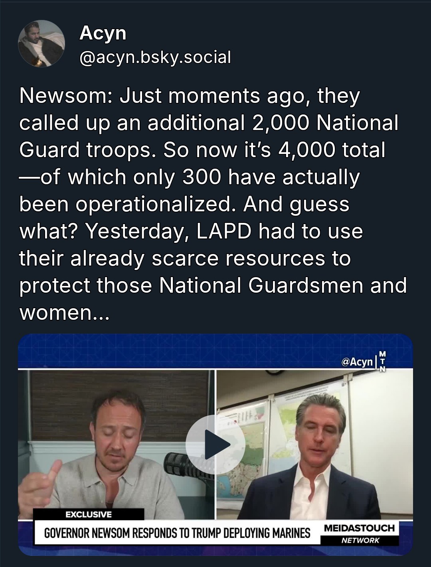Open Acyn's profile avatar picture

coord(42,43)
